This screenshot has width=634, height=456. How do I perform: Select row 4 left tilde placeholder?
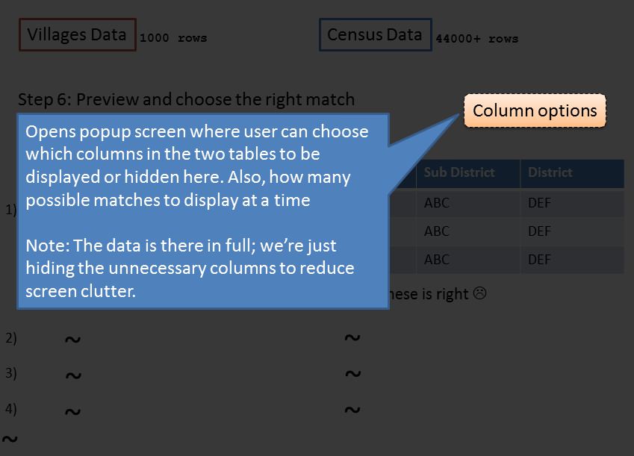pos(72,411)
